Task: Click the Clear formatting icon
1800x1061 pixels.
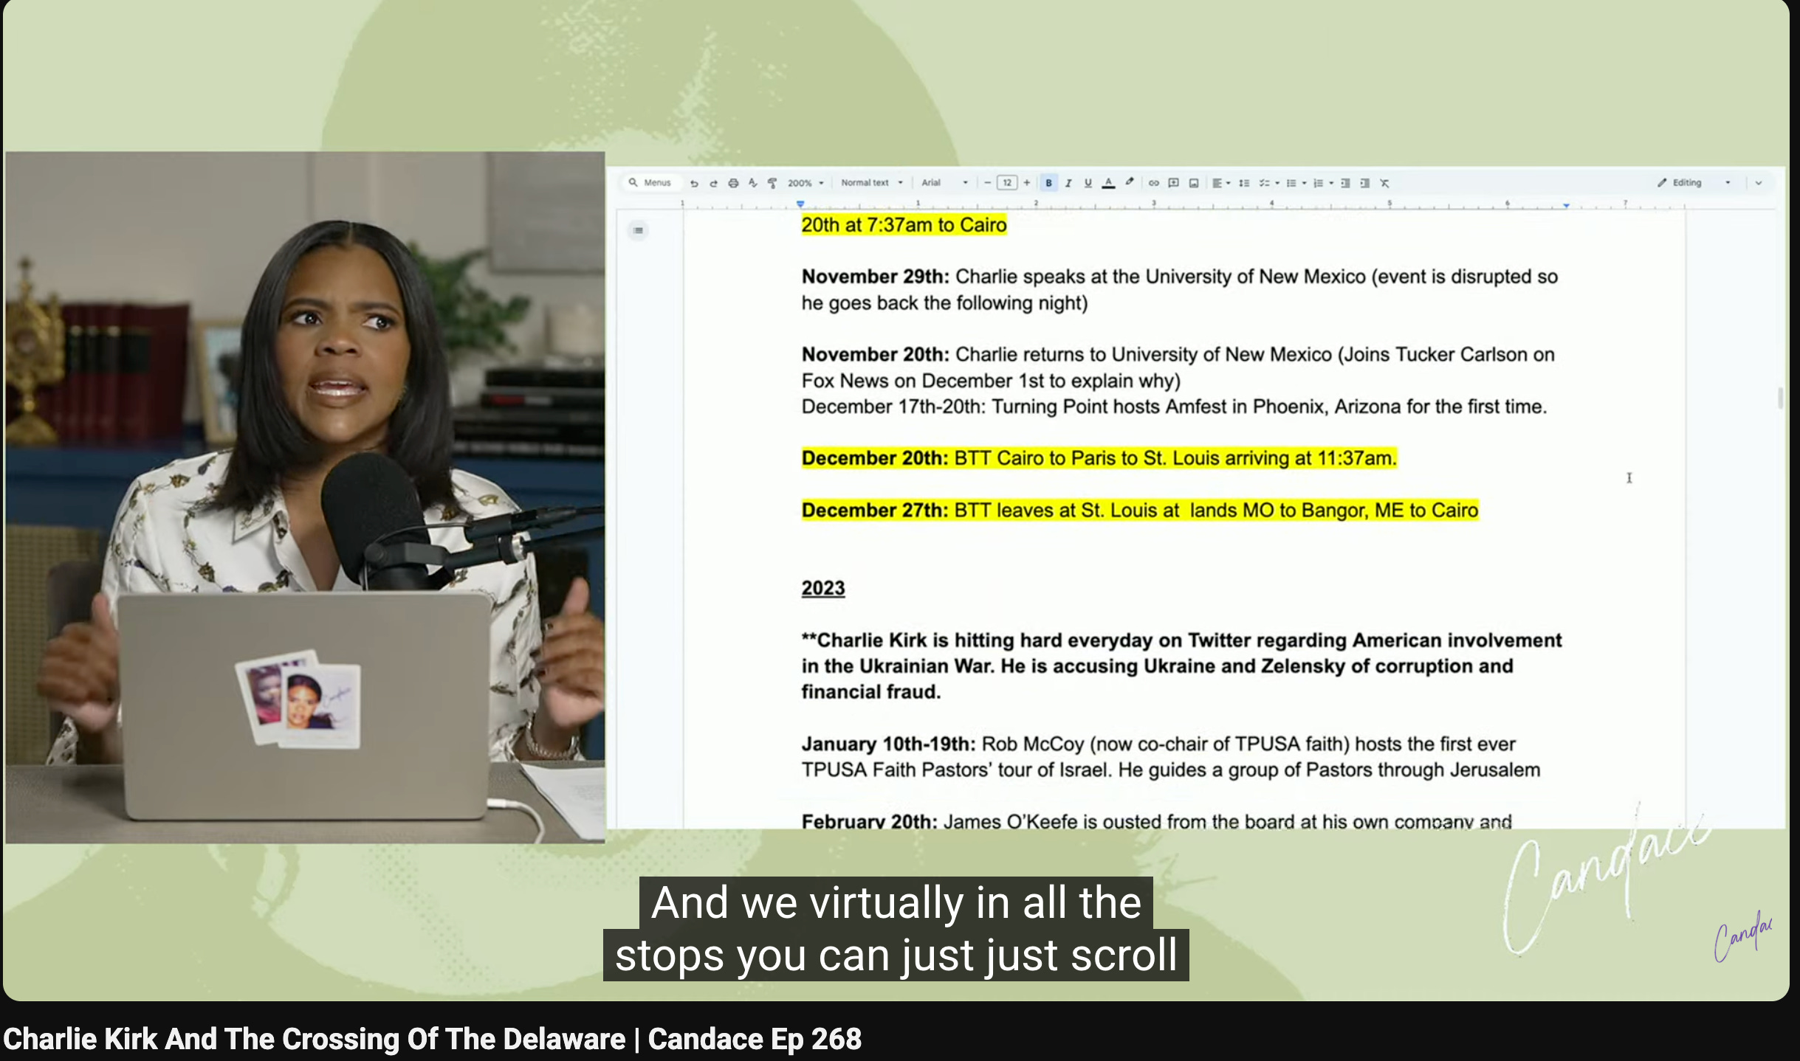Action: tap(1385, 183)
